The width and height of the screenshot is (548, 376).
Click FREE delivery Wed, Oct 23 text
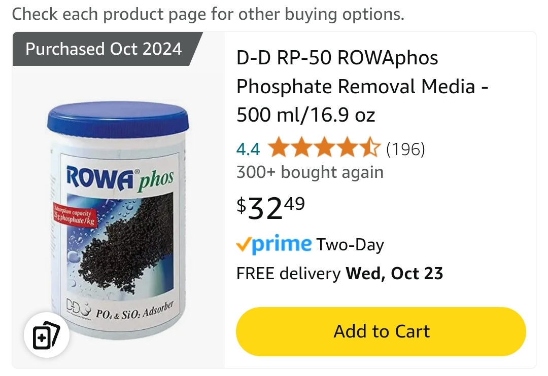coord(339,273)
